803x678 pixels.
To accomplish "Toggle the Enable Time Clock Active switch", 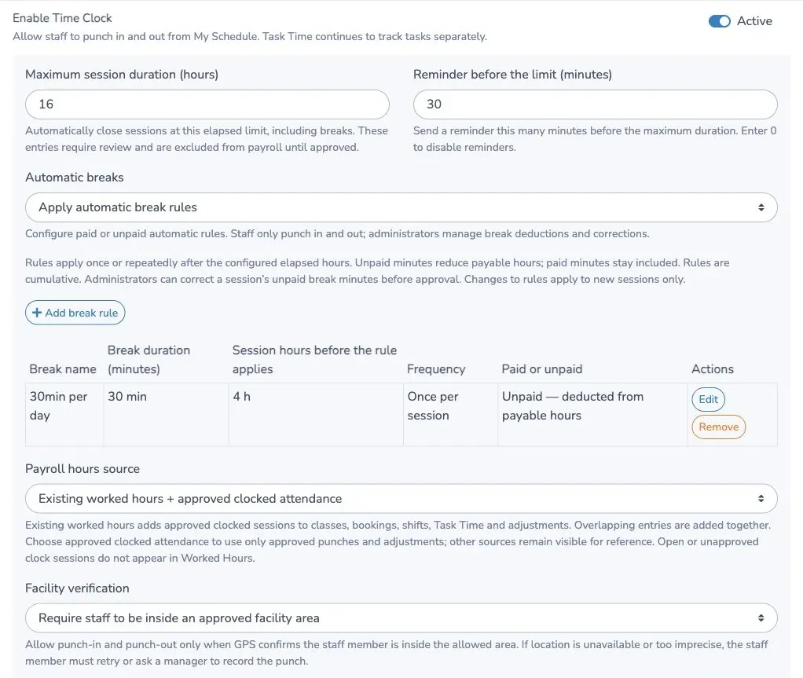I will pyautogui.click(x=719, y=21).
